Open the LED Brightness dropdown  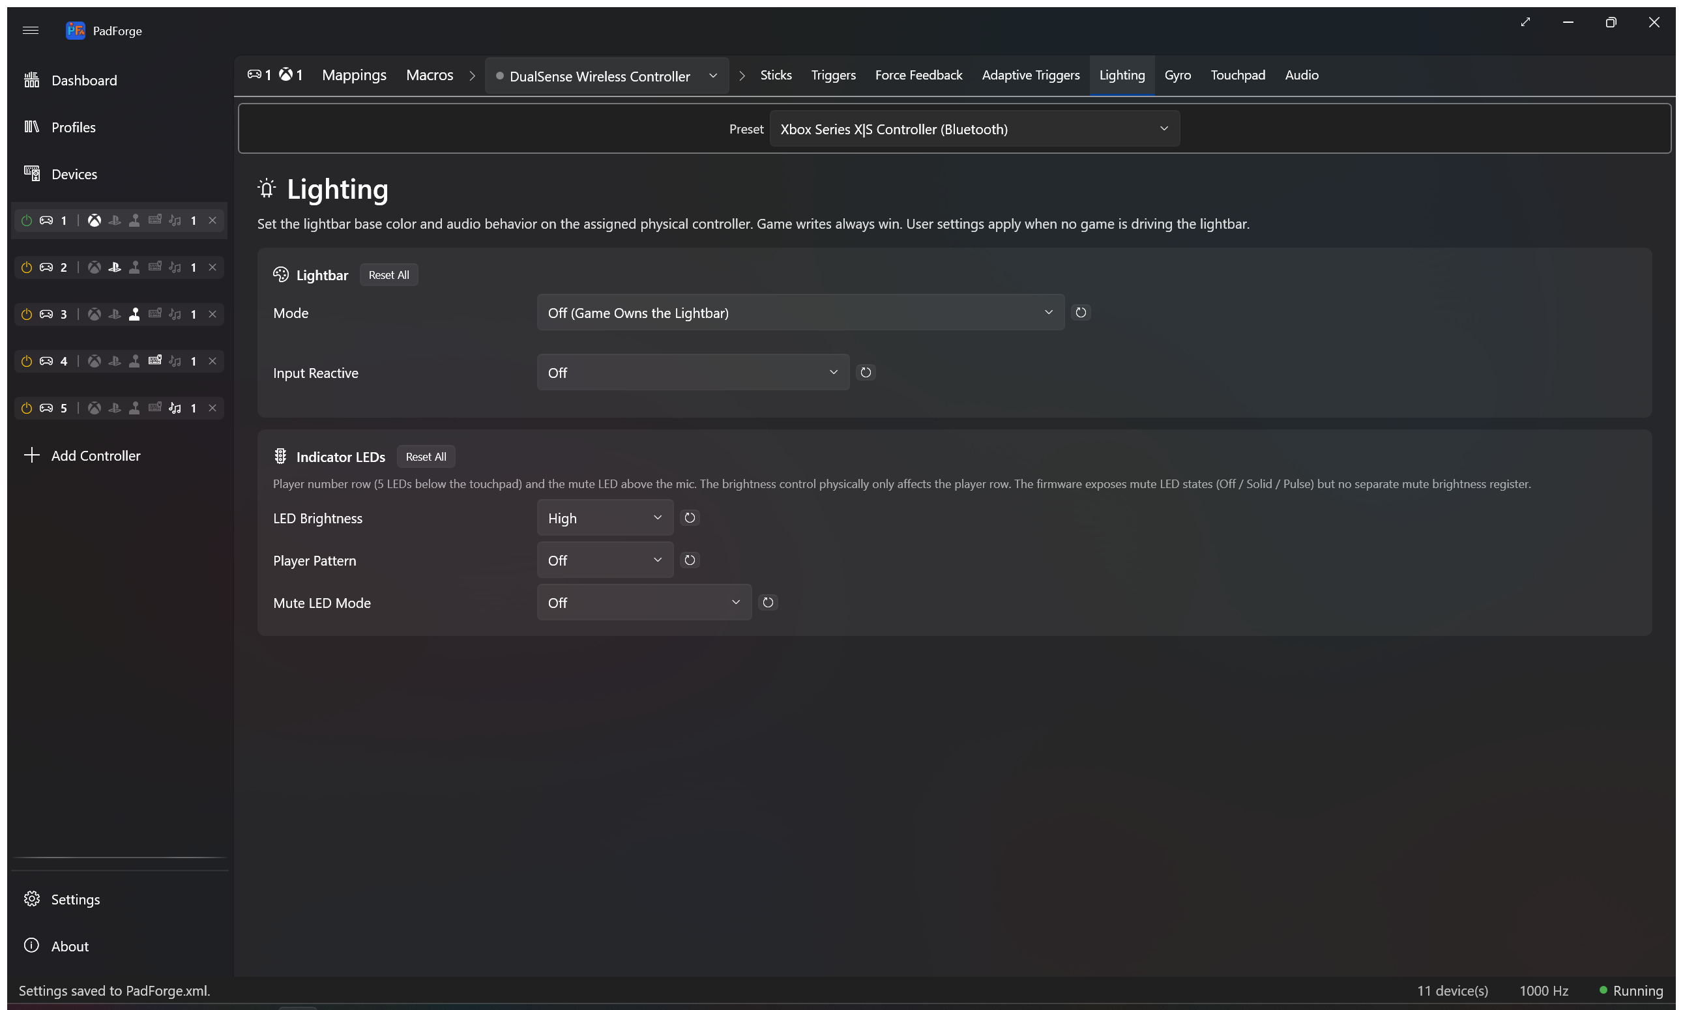pos(605,518)
